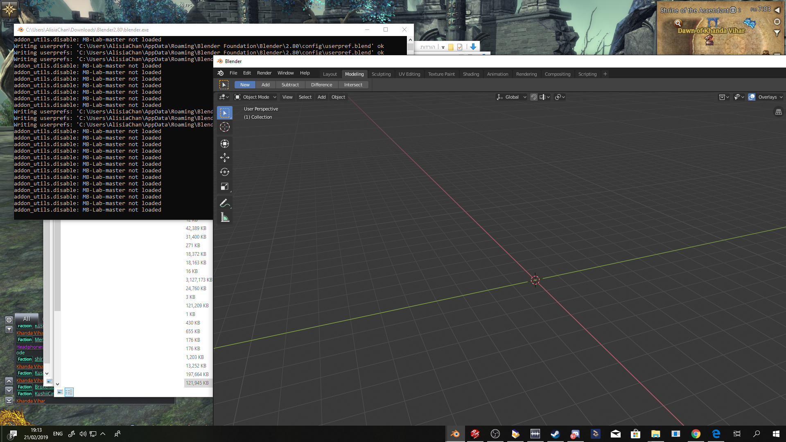Select the 3D Cursor tool

point(225,127)
